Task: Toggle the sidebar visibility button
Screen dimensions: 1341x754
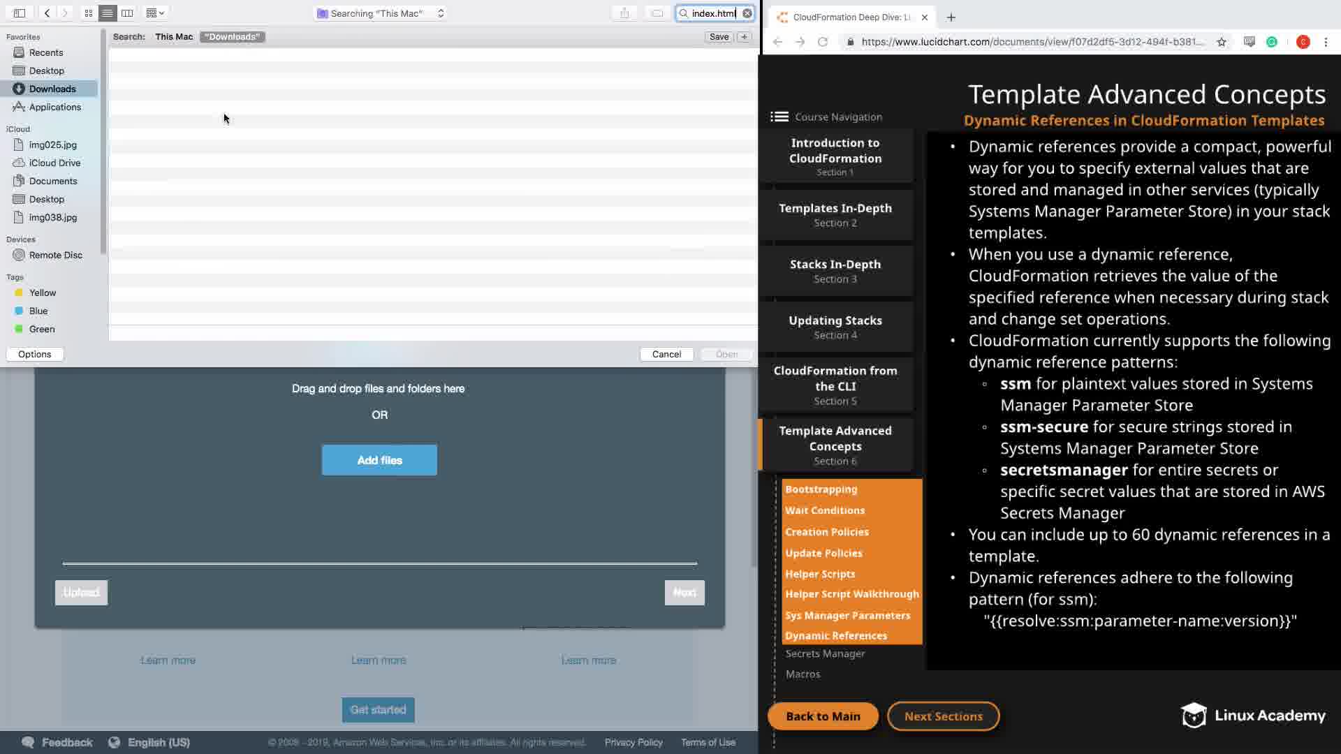Action: (x=20, y=13)
